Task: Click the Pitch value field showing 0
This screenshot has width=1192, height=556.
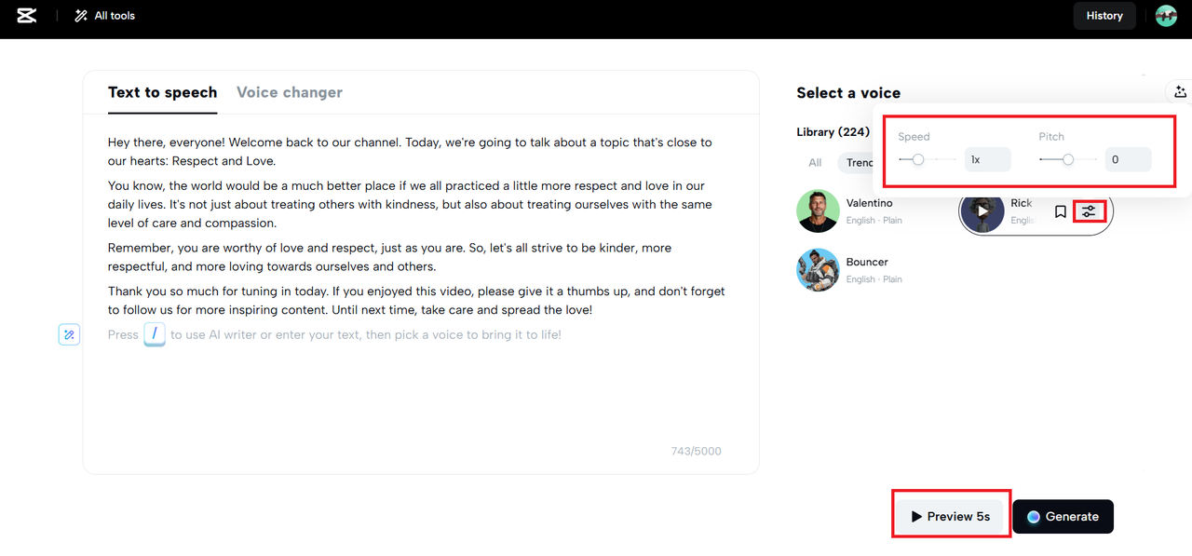Action: click(x=1128, y=160)
